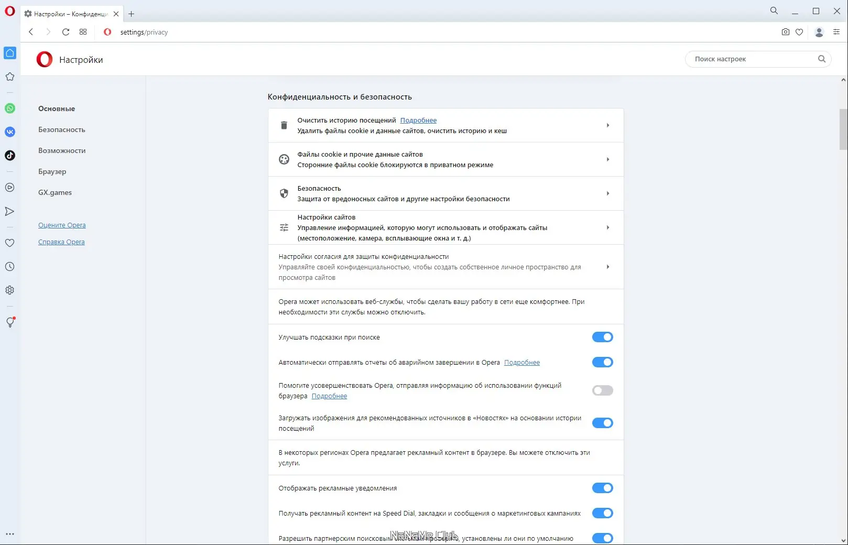Toggle Улучшать подсказки при поиске switch
This screenshot has height=545, width=848.
tap(603, 337)
